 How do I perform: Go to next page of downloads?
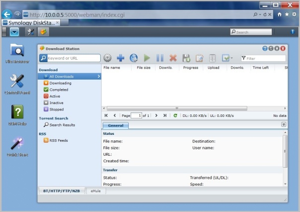(156, 115)
